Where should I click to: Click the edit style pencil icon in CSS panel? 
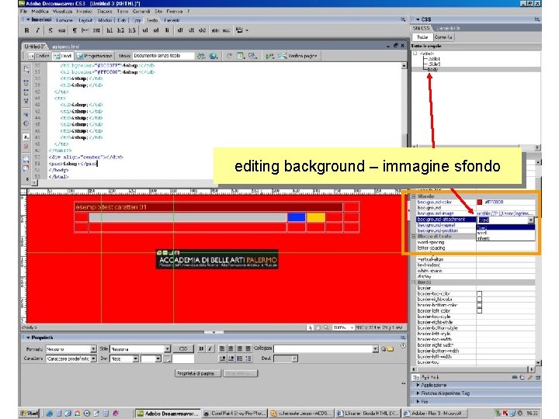click(529, 377)
